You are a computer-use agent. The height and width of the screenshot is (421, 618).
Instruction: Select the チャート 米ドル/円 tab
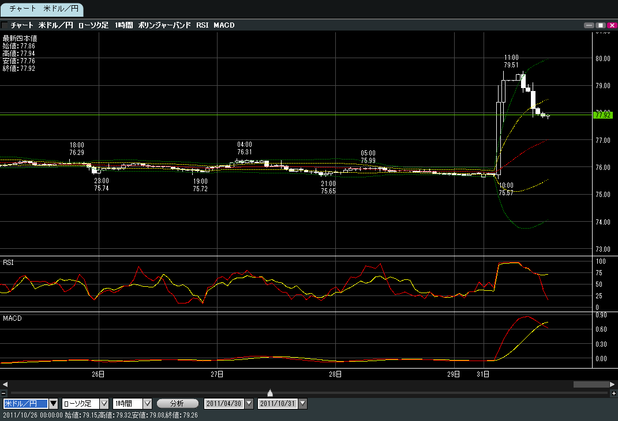coord(42,9)
